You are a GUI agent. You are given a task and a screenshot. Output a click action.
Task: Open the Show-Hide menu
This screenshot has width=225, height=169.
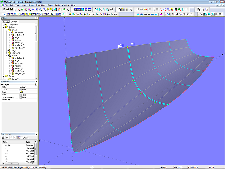tap(40, 5)
